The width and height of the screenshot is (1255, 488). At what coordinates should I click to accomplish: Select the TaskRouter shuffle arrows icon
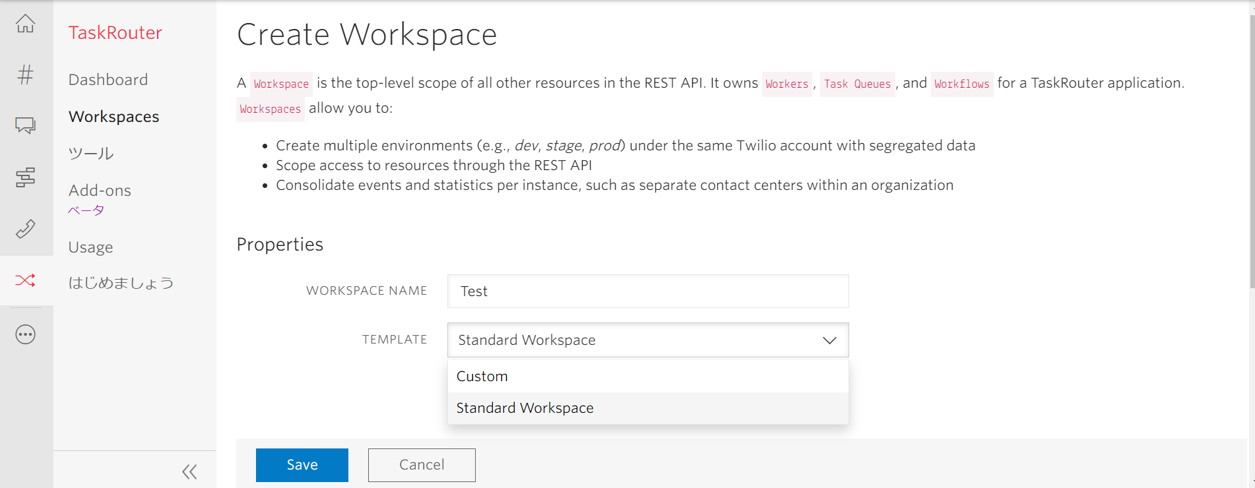click(26, 280)
